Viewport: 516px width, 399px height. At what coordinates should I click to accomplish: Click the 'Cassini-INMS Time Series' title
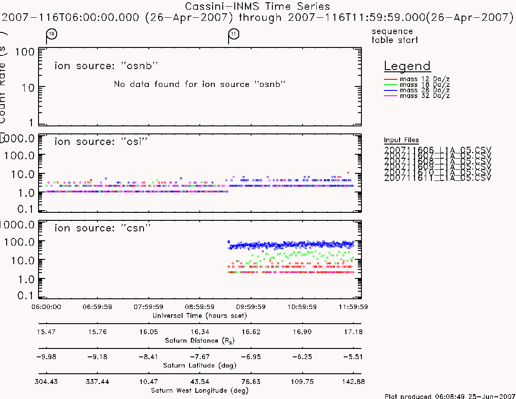click(x=257, y=6)
